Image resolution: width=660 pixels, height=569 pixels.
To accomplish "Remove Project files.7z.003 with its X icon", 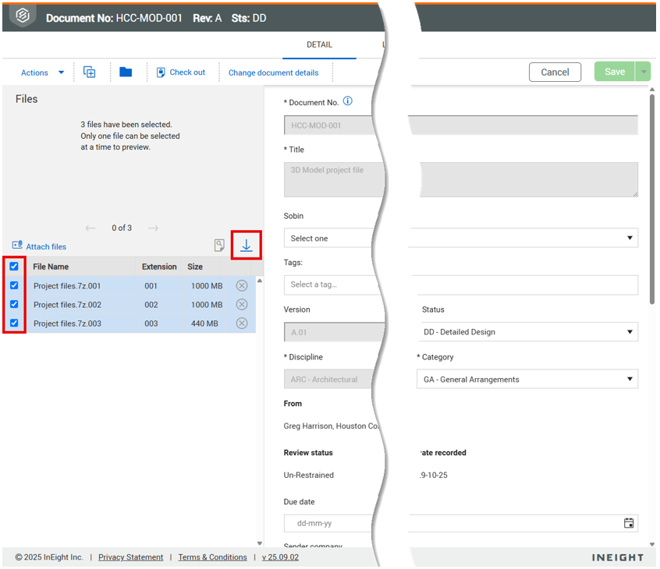I will click(x=242, y=323).
